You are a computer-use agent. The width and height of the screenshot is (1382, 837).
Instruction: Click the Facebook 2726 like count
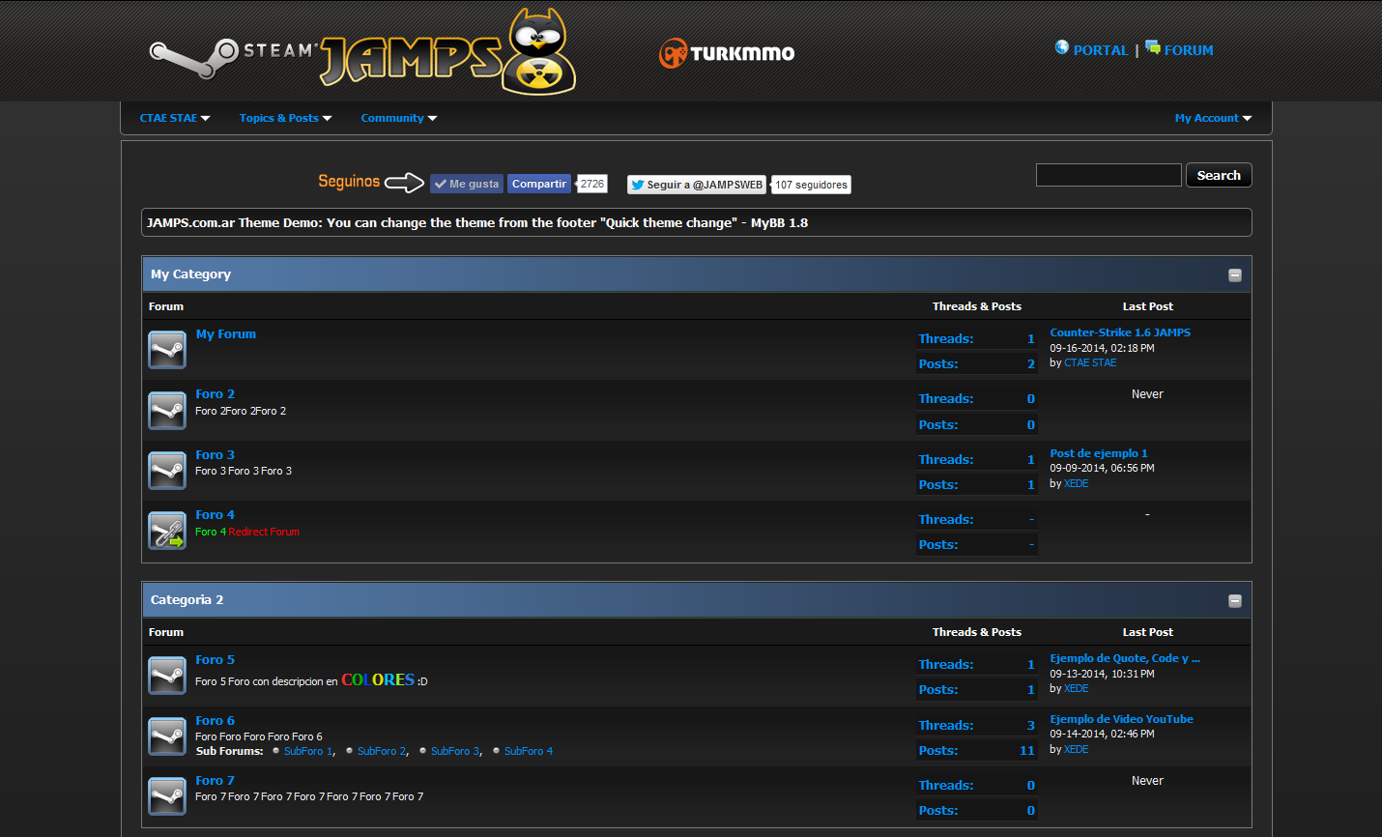(x=591, y=184)
